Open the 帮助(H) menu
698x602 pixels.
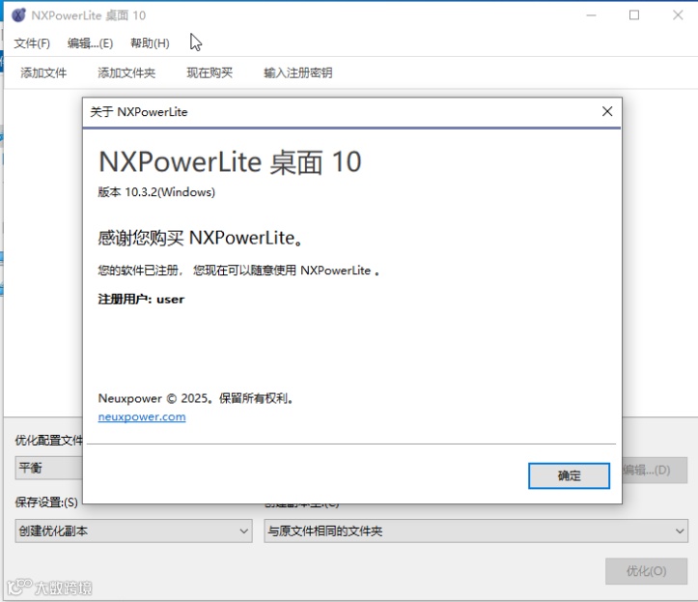(150, 43)
